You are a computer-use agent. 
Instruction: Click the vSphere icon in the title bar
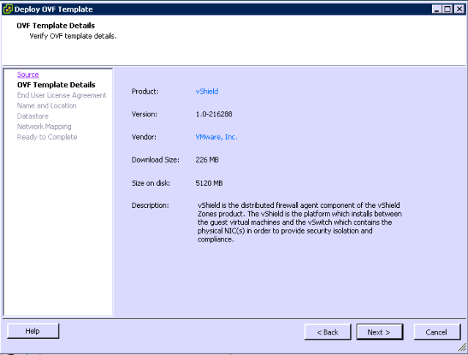(x=8, y=8)
